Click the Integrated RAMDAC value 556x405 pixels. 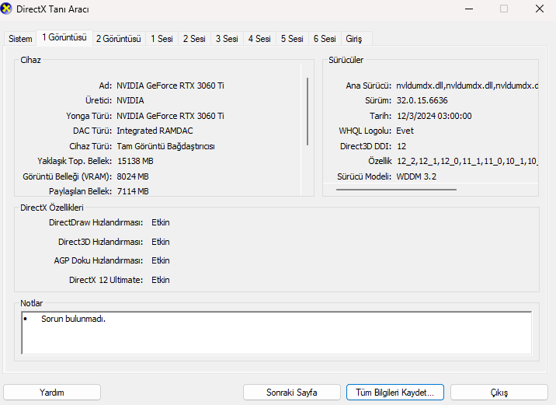point(155,131)
